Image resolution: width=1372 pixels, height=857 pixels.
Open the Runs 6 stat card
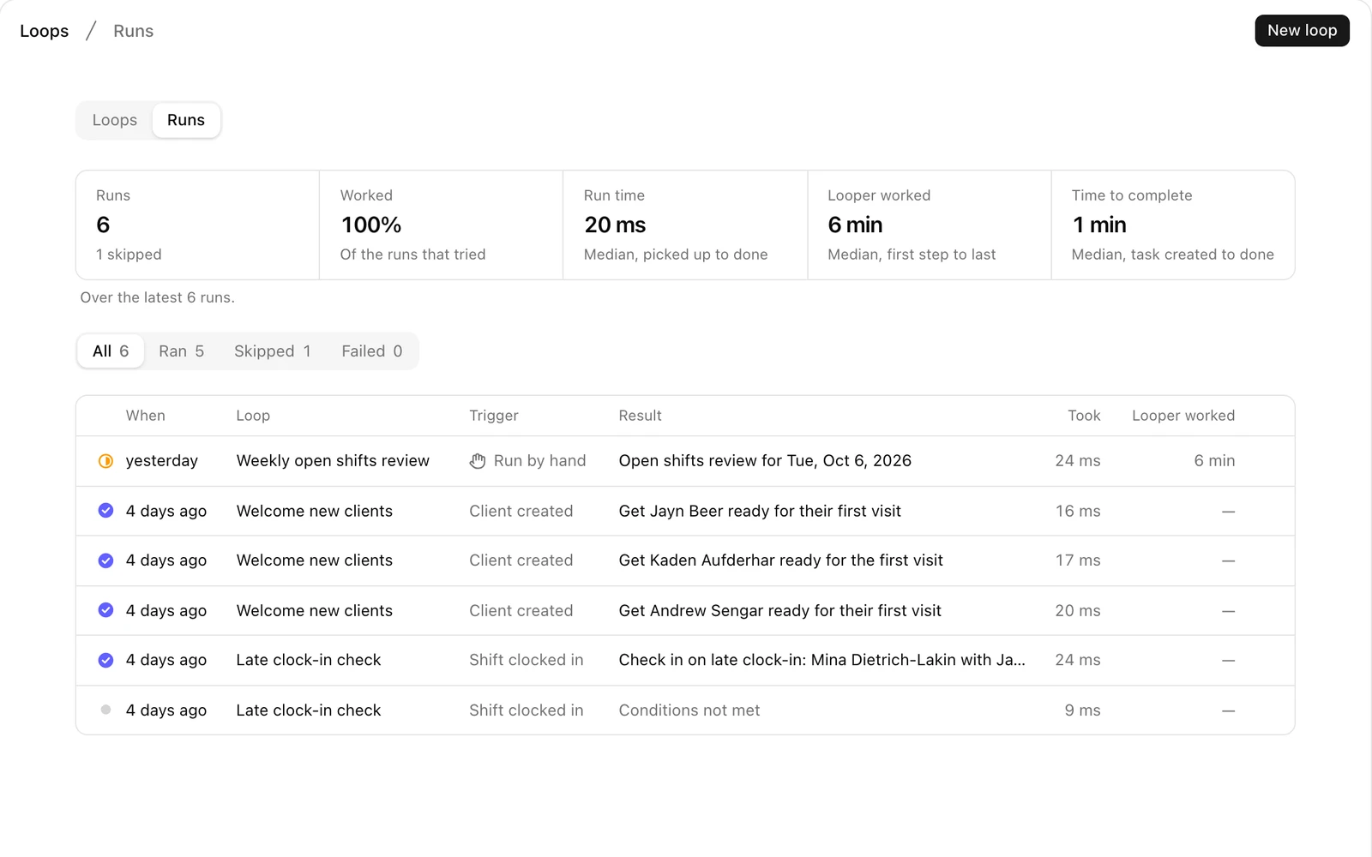click(198, 225)
